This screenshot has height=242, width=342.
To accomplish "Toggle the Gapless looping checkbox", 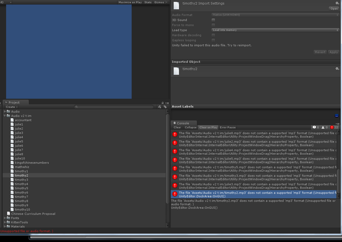I will coord(213,40).
